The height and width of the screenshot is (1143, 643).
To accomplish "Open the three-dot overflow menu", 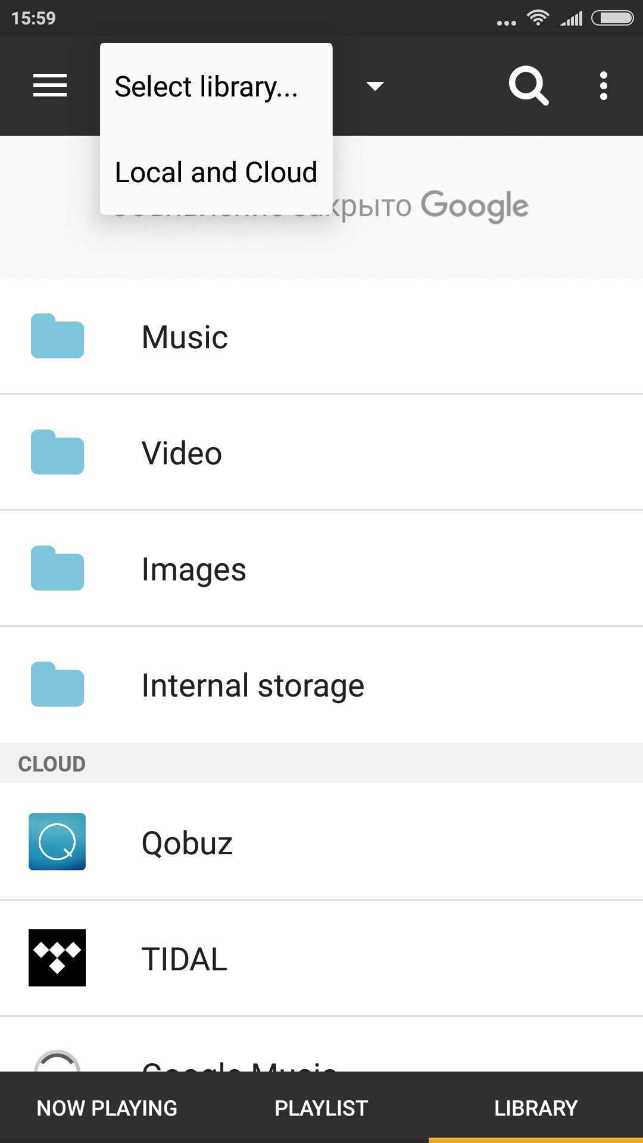I will [x=603, y=86].
